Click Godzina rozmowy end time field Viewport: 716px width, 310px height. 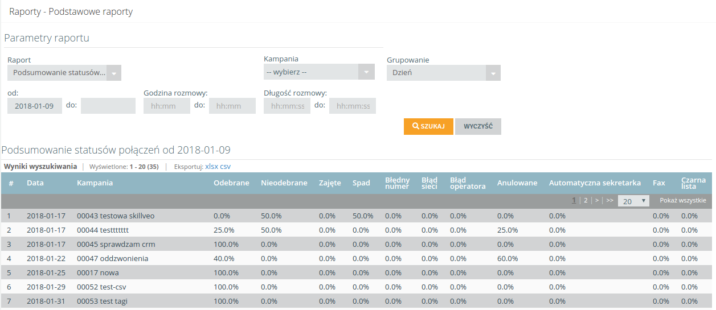pos(232,106)
